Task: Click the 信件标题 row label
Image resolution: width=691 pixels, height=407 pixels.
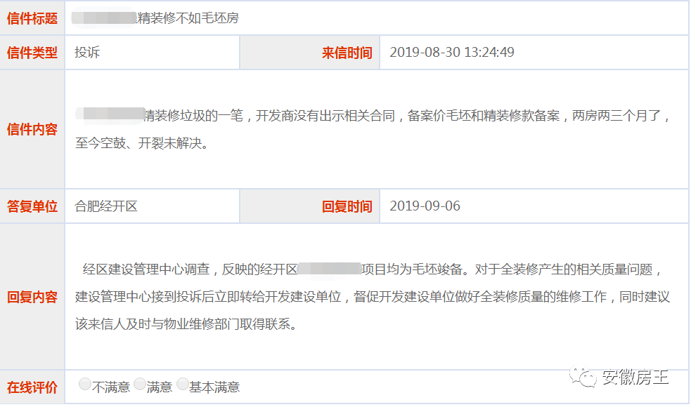Action: point(32,18)
